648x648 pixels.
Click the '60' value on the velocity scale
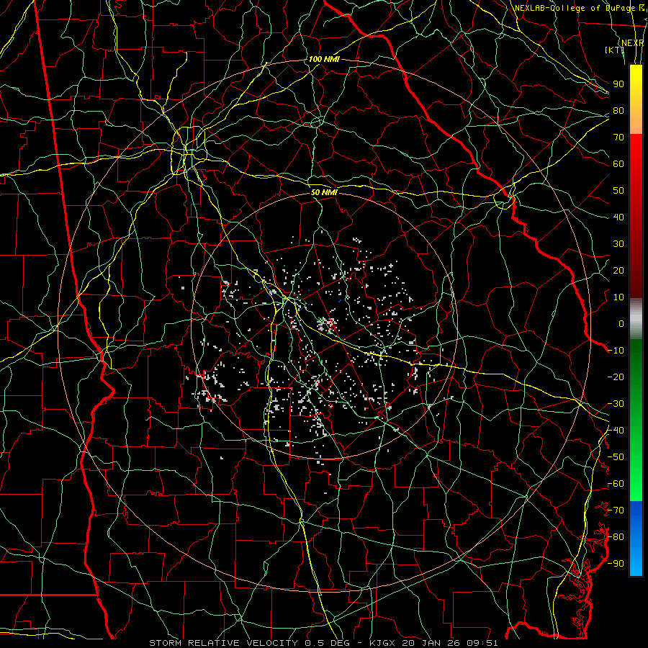[618, 164]
